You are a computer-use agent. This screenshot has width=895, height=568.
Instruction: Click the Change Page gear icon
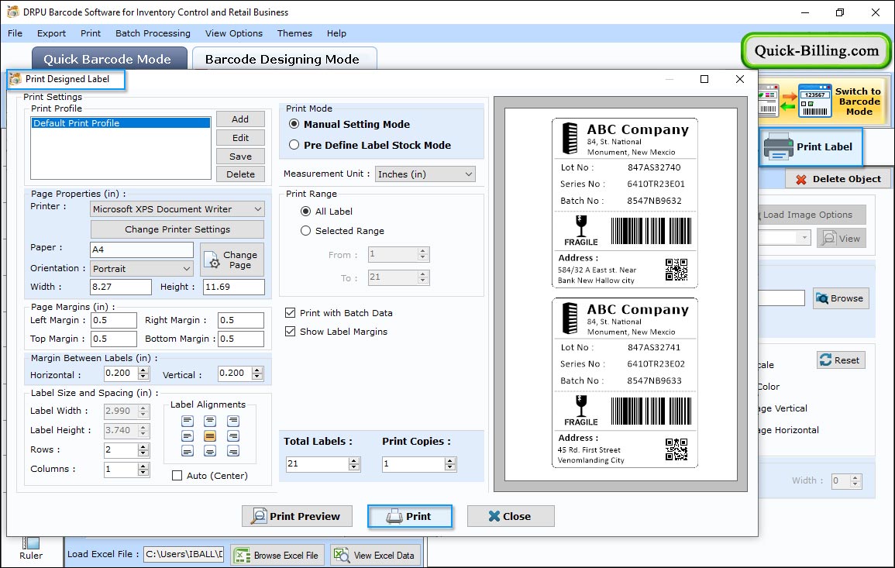pos(212,260)
